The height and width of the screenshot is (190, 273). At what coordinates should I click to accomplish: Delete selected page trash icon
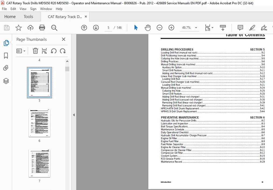click(35, 51)
